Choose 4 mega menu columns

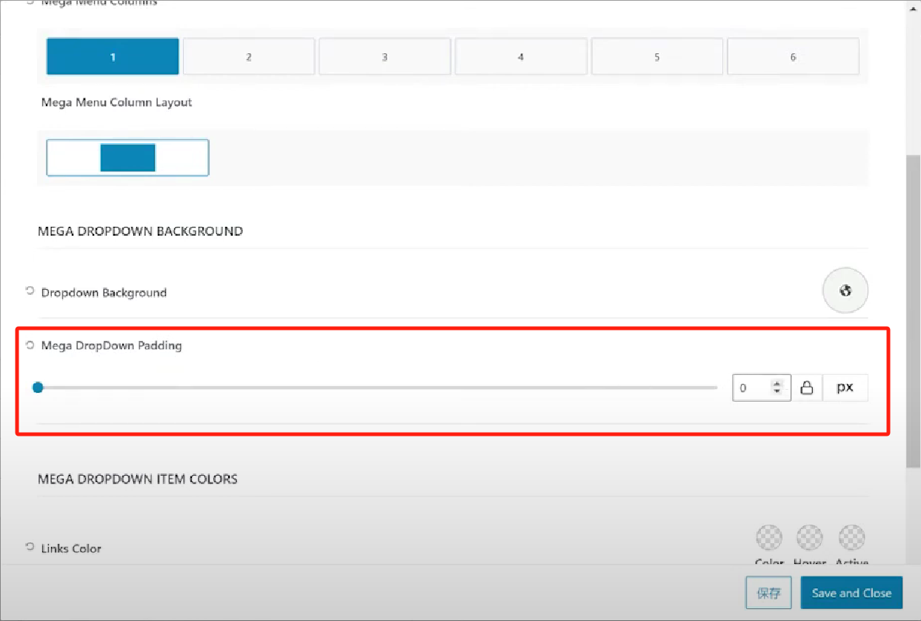click(521, 57)
